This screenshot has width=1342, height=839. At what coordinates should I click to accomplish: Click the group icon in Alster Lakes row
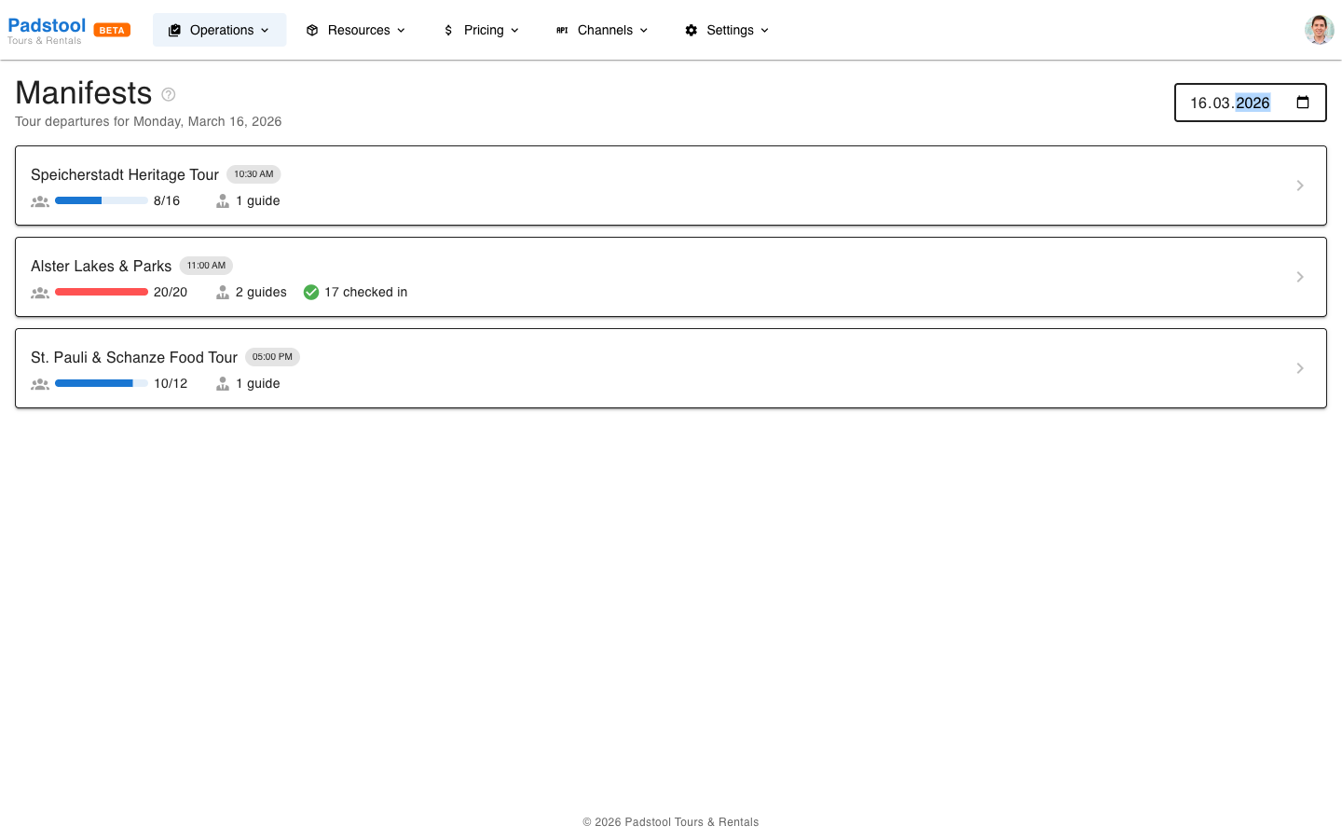(x=40, y=292)
